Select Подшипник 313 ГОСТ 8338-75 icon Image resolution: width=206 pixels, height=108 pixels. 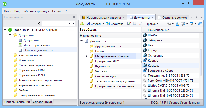145,75
